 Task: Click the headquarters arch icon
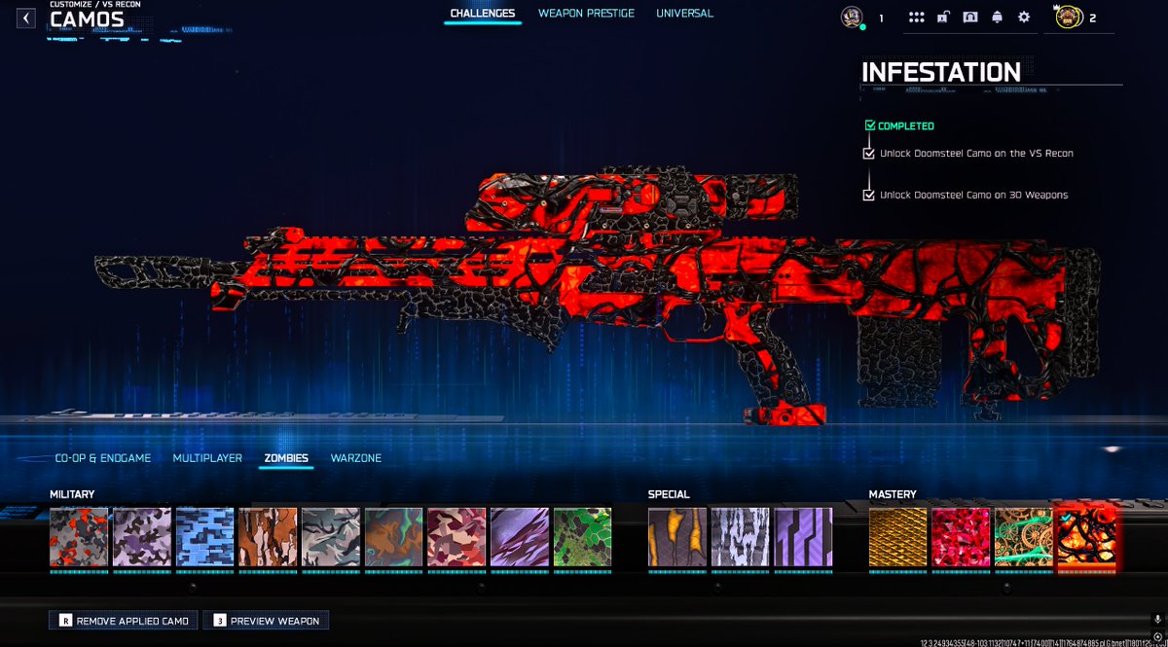point(969,18)
